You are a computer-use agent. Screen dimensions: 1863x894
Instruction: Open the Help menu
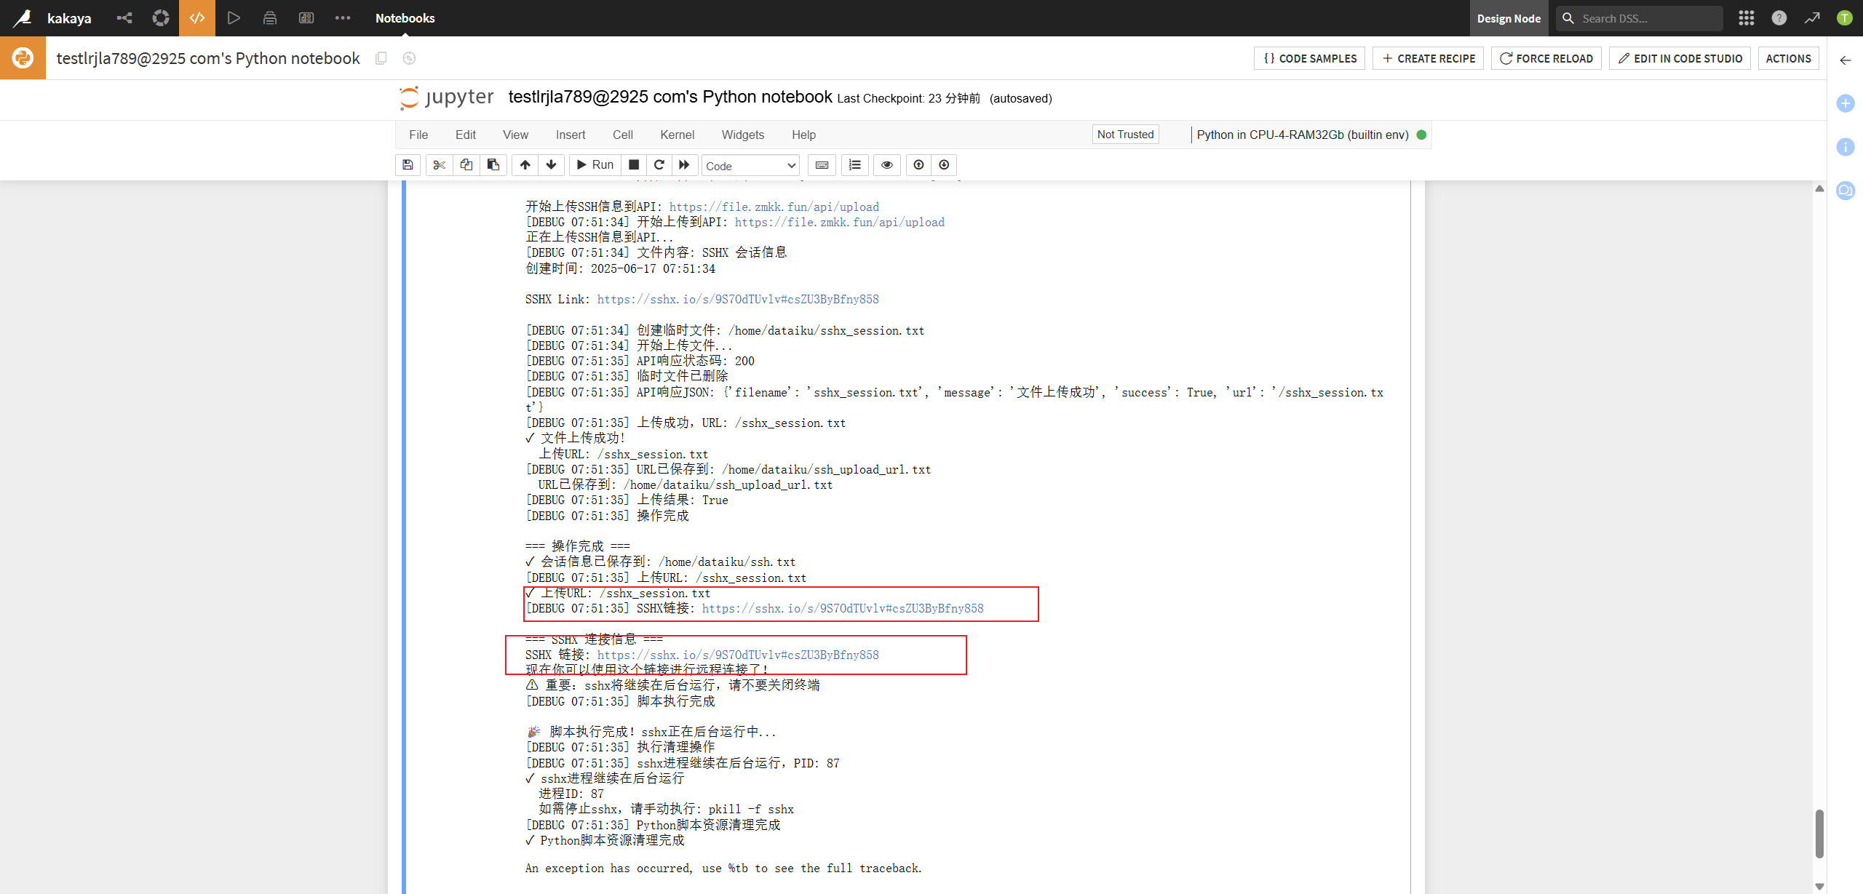(x=804, y=135)
